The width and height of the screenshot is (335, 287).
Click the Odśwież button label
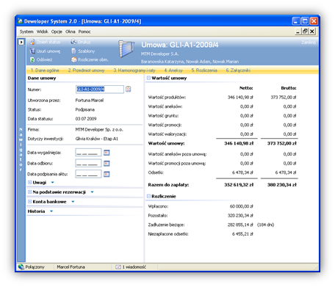tap(44, 59)
